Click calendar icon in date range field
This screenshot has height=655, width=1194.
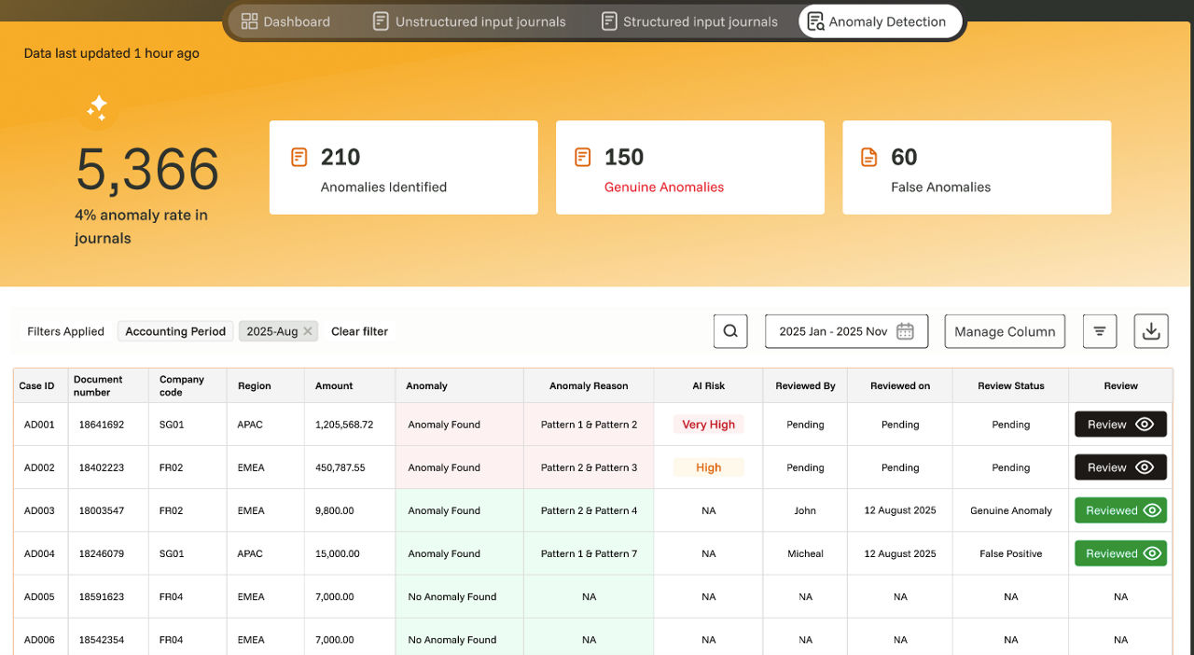coord(904,331)
